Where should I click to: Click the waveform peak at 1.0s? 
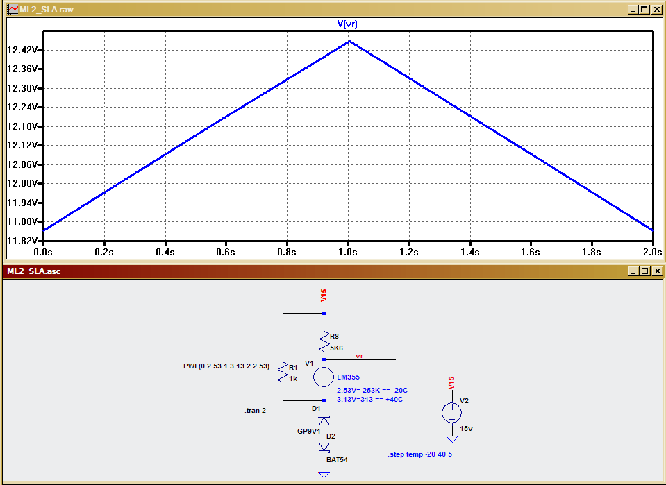(x=349, y=41)
